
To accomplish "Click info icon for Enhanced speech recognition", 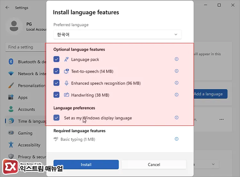I will 176,83.
